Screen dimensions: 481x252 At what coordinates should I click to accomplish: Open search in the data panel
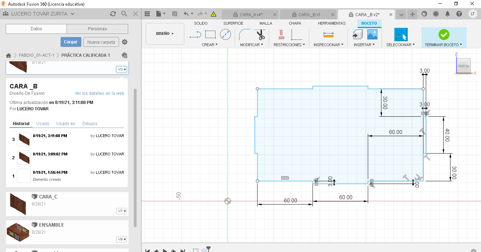click(x=124, y=14)
